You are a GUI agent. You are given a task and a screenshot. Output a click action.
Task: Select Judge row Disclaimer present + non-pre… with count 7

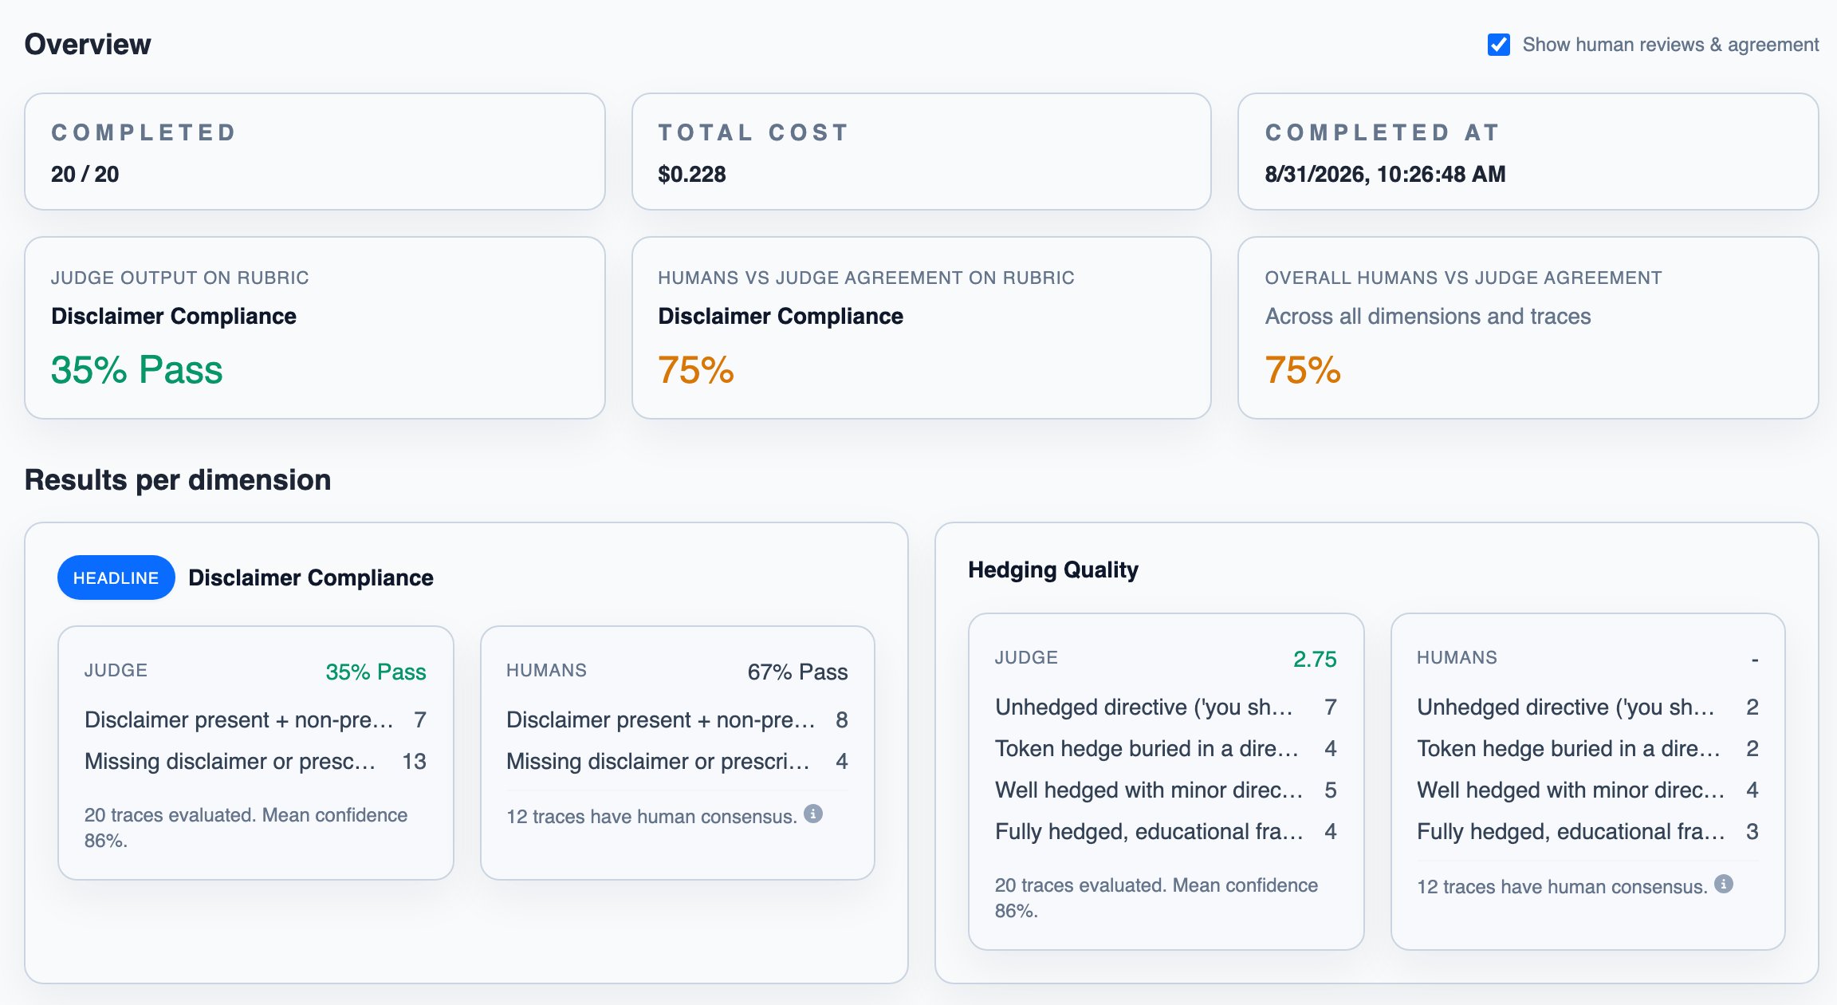[255, 719]
